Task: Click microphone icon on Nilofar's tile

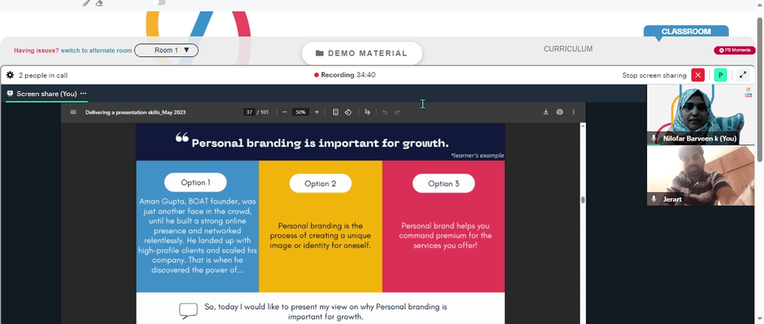Action: 654,139
